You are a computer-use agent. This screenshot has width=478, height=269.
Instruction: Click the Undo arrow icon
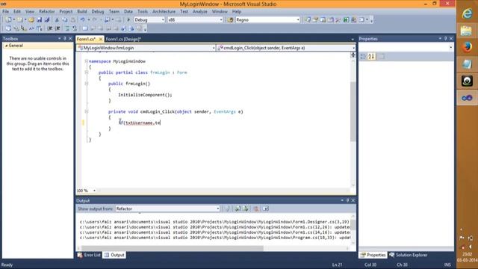(x=82, y=20)
